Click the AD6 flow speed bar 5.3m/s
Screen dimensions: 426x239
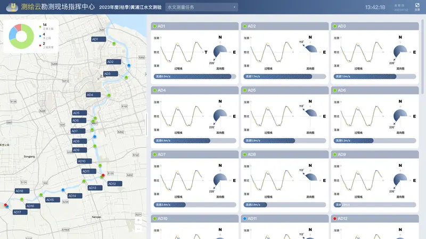375,141
